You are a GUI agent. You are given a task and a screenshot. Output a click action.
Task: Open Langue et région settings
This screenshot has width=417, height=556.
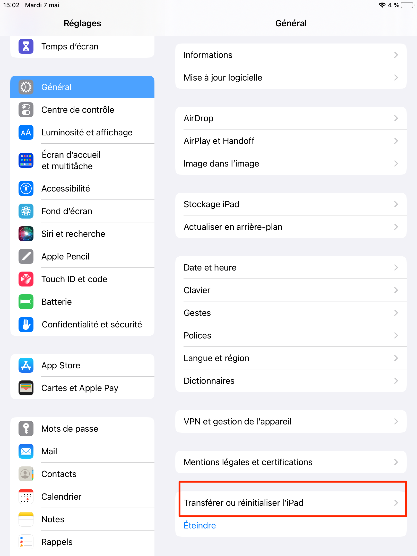point(291,358)
